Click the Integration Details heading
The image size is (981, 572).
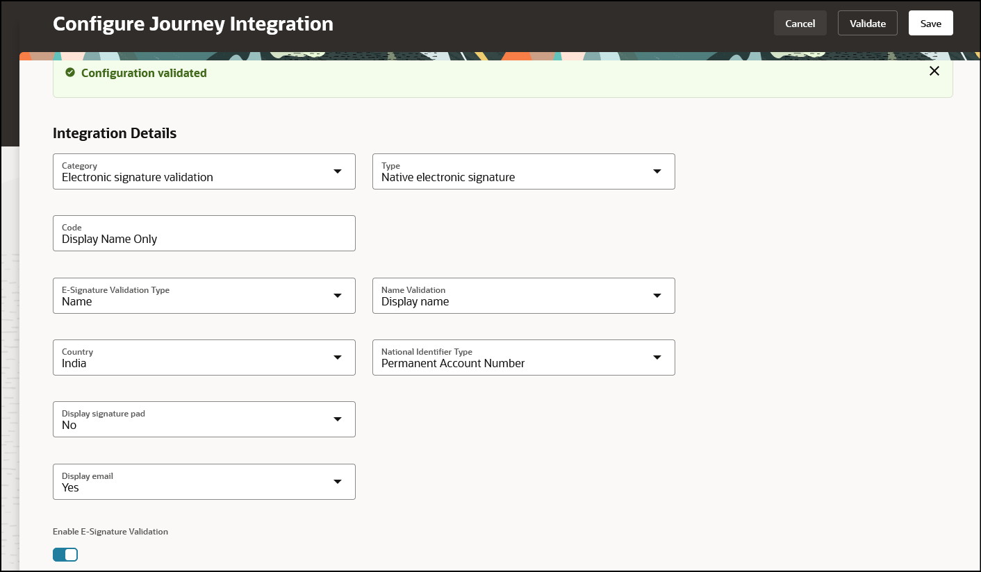click(x=115, y=133)
